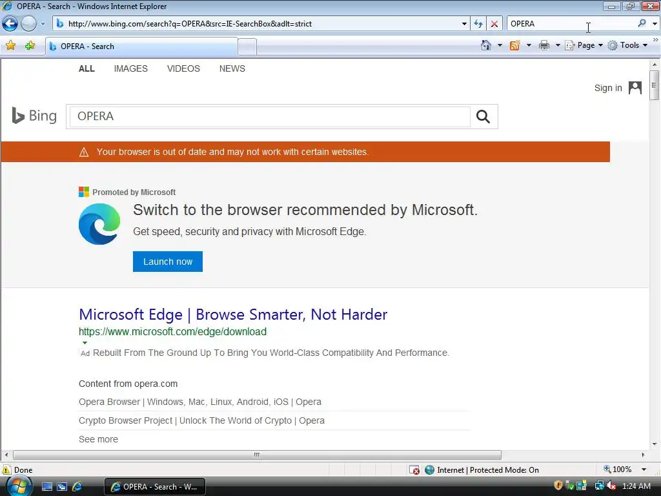This screenshot has width=661, height=496.
Task: Expand the Print dropdown arrow
Action: coord(557,45)
